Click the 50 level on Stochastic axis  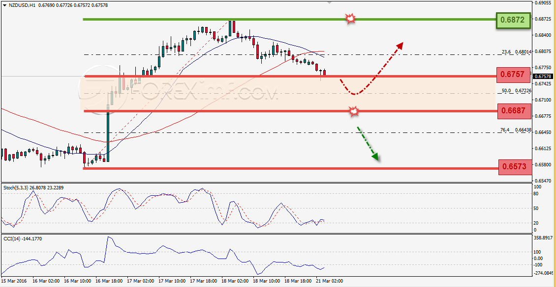click(536, 208)
